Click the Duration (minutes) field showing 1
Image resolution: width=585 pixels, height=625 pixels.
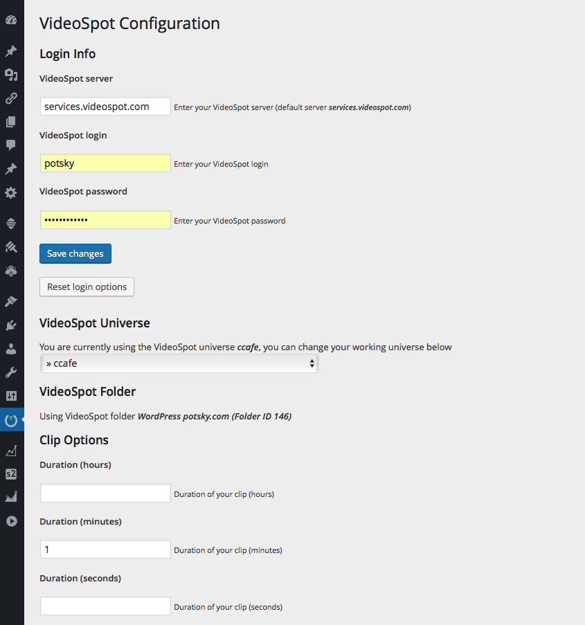coord(105,550)
